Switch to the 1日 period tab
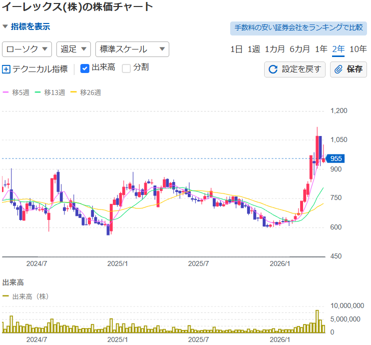Viewport: 371px width, 345px height. tap(237, 49)
